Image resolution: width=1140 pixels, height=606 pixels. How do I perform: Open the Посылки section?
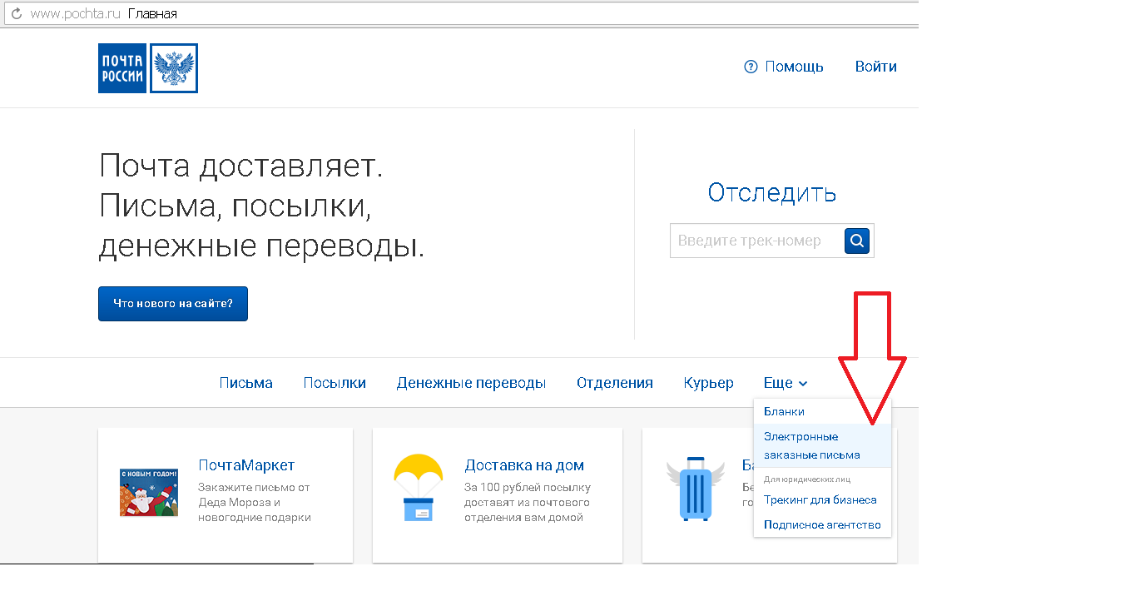[335, 383]
